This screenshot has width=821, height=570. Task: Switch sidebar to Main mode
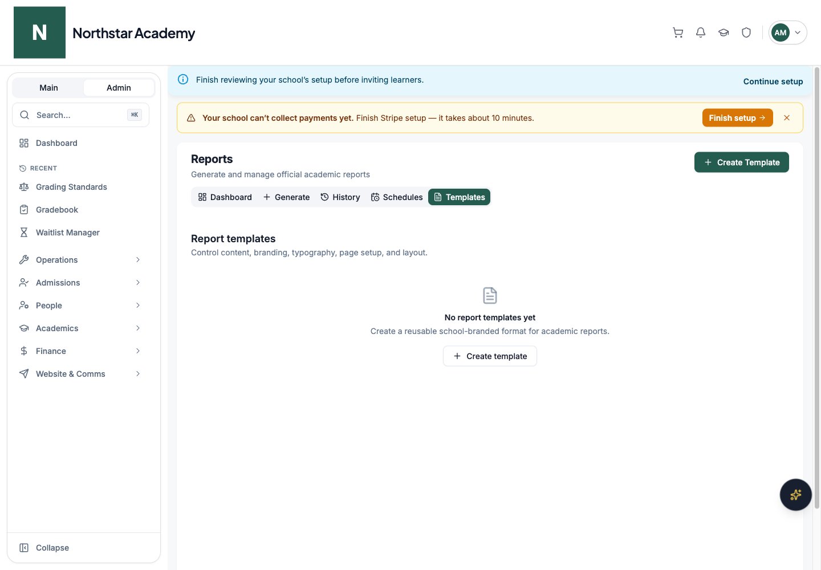(x=48, y=88)
